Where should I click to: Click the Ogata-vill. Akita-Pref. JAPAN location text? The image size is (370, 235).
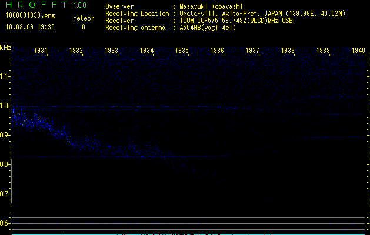262,14
